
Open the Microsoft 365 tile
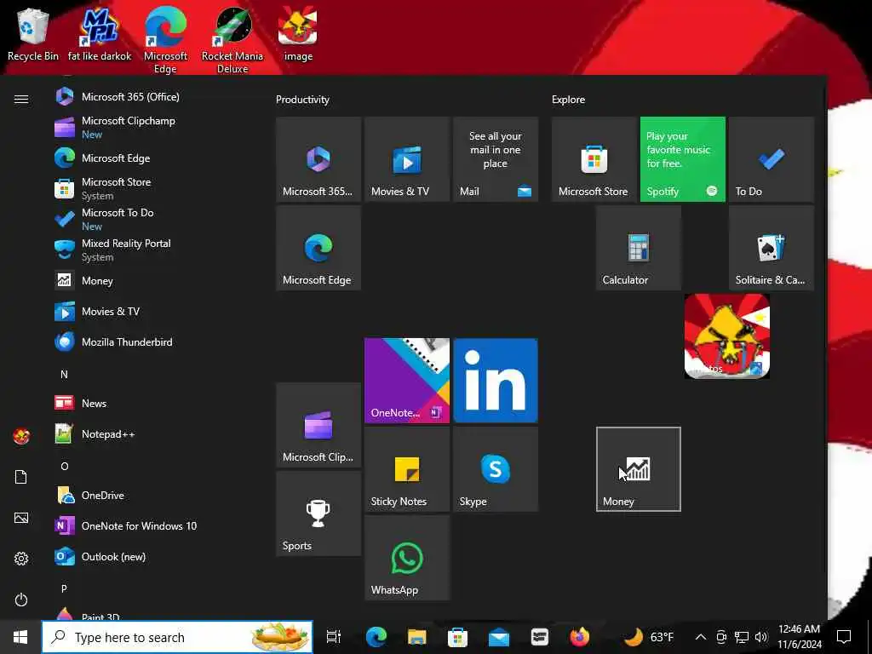click(x=318, y=159)
